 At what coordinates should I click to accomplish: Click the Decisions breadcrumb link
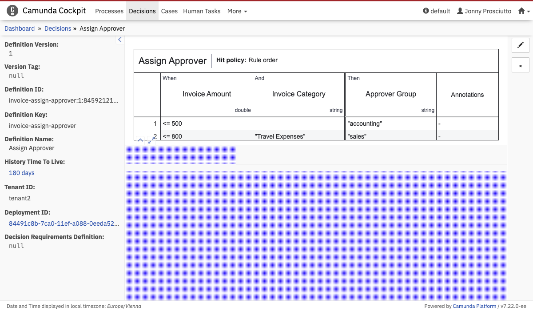pos(58,28)
